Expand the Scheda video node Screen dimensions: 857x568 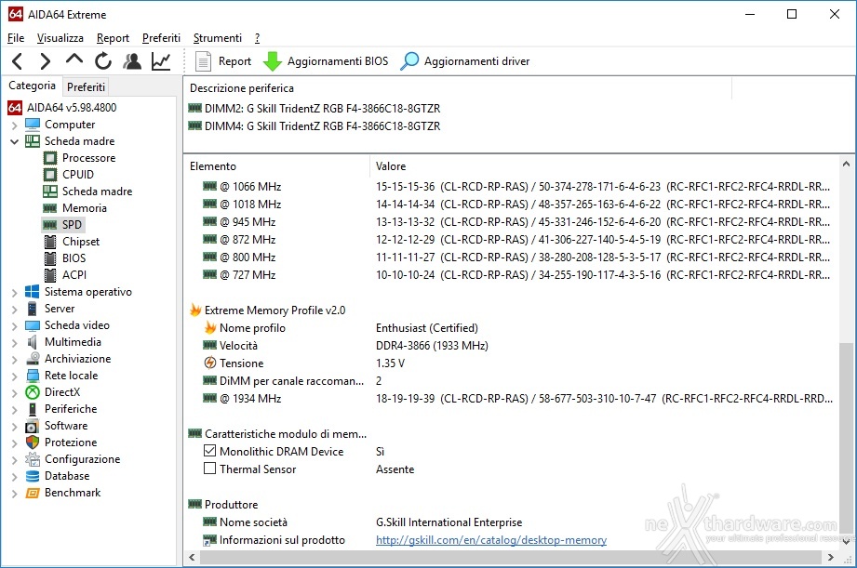[14, 326]
